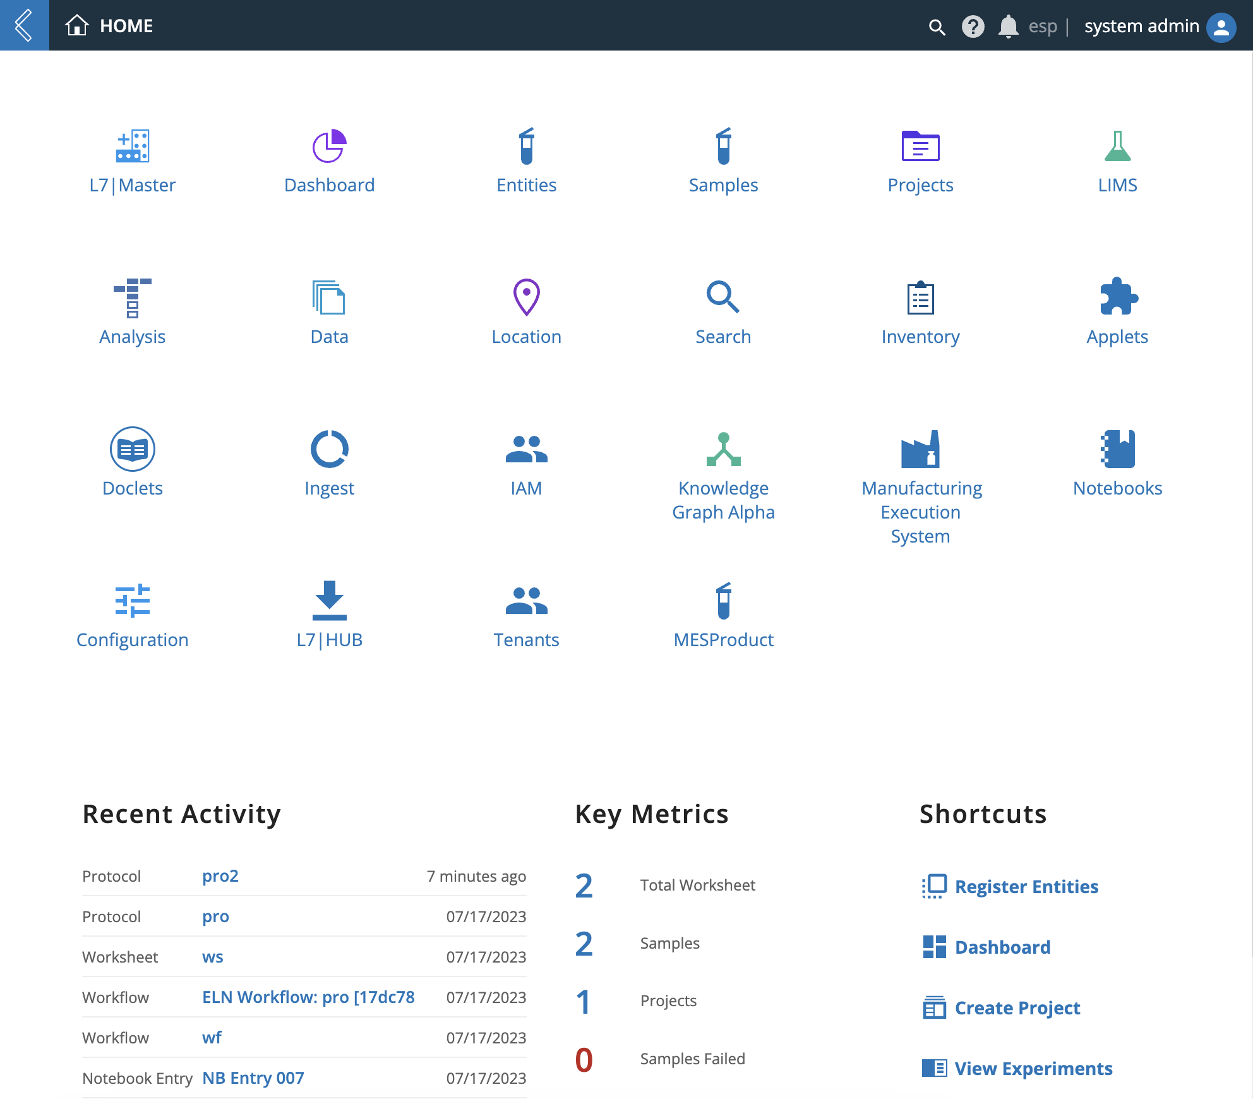This screenshot has height=1099, width=1253.
Task: Open the wf workflow link
Action: [212, 1038]
